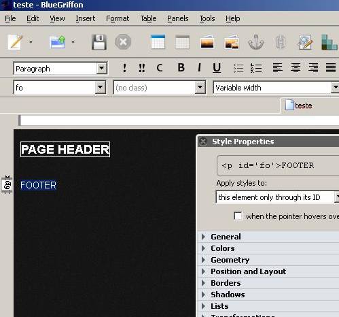Open the Panels menu
The image size is (339, 317).
pyautogui.click(x=178, y=18)
